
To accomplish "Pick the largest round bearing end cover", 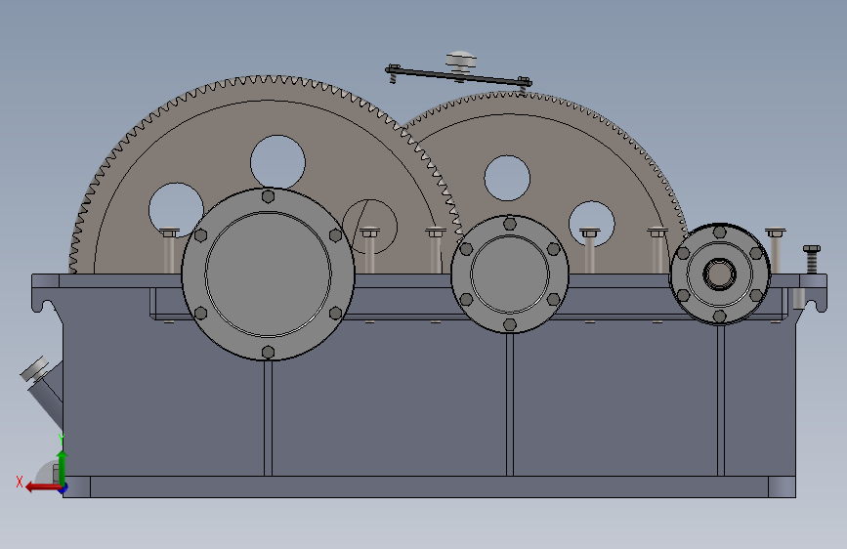I will click(x=268, y=274).
